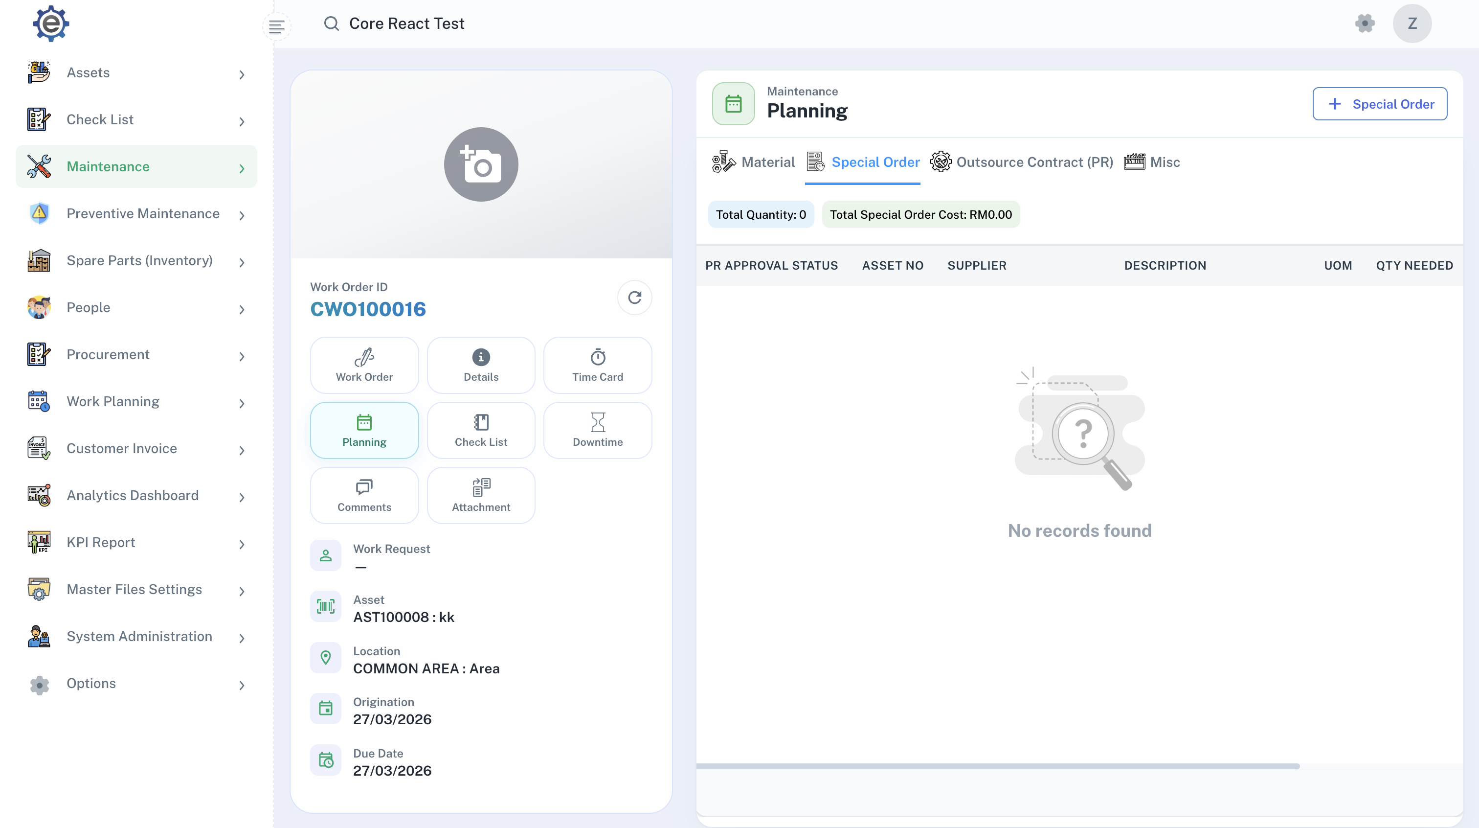Image resolution: width=1479 pixels, height=828 pixels.
Task: Open the Check List notebook tile
Action: coord(481,430)
